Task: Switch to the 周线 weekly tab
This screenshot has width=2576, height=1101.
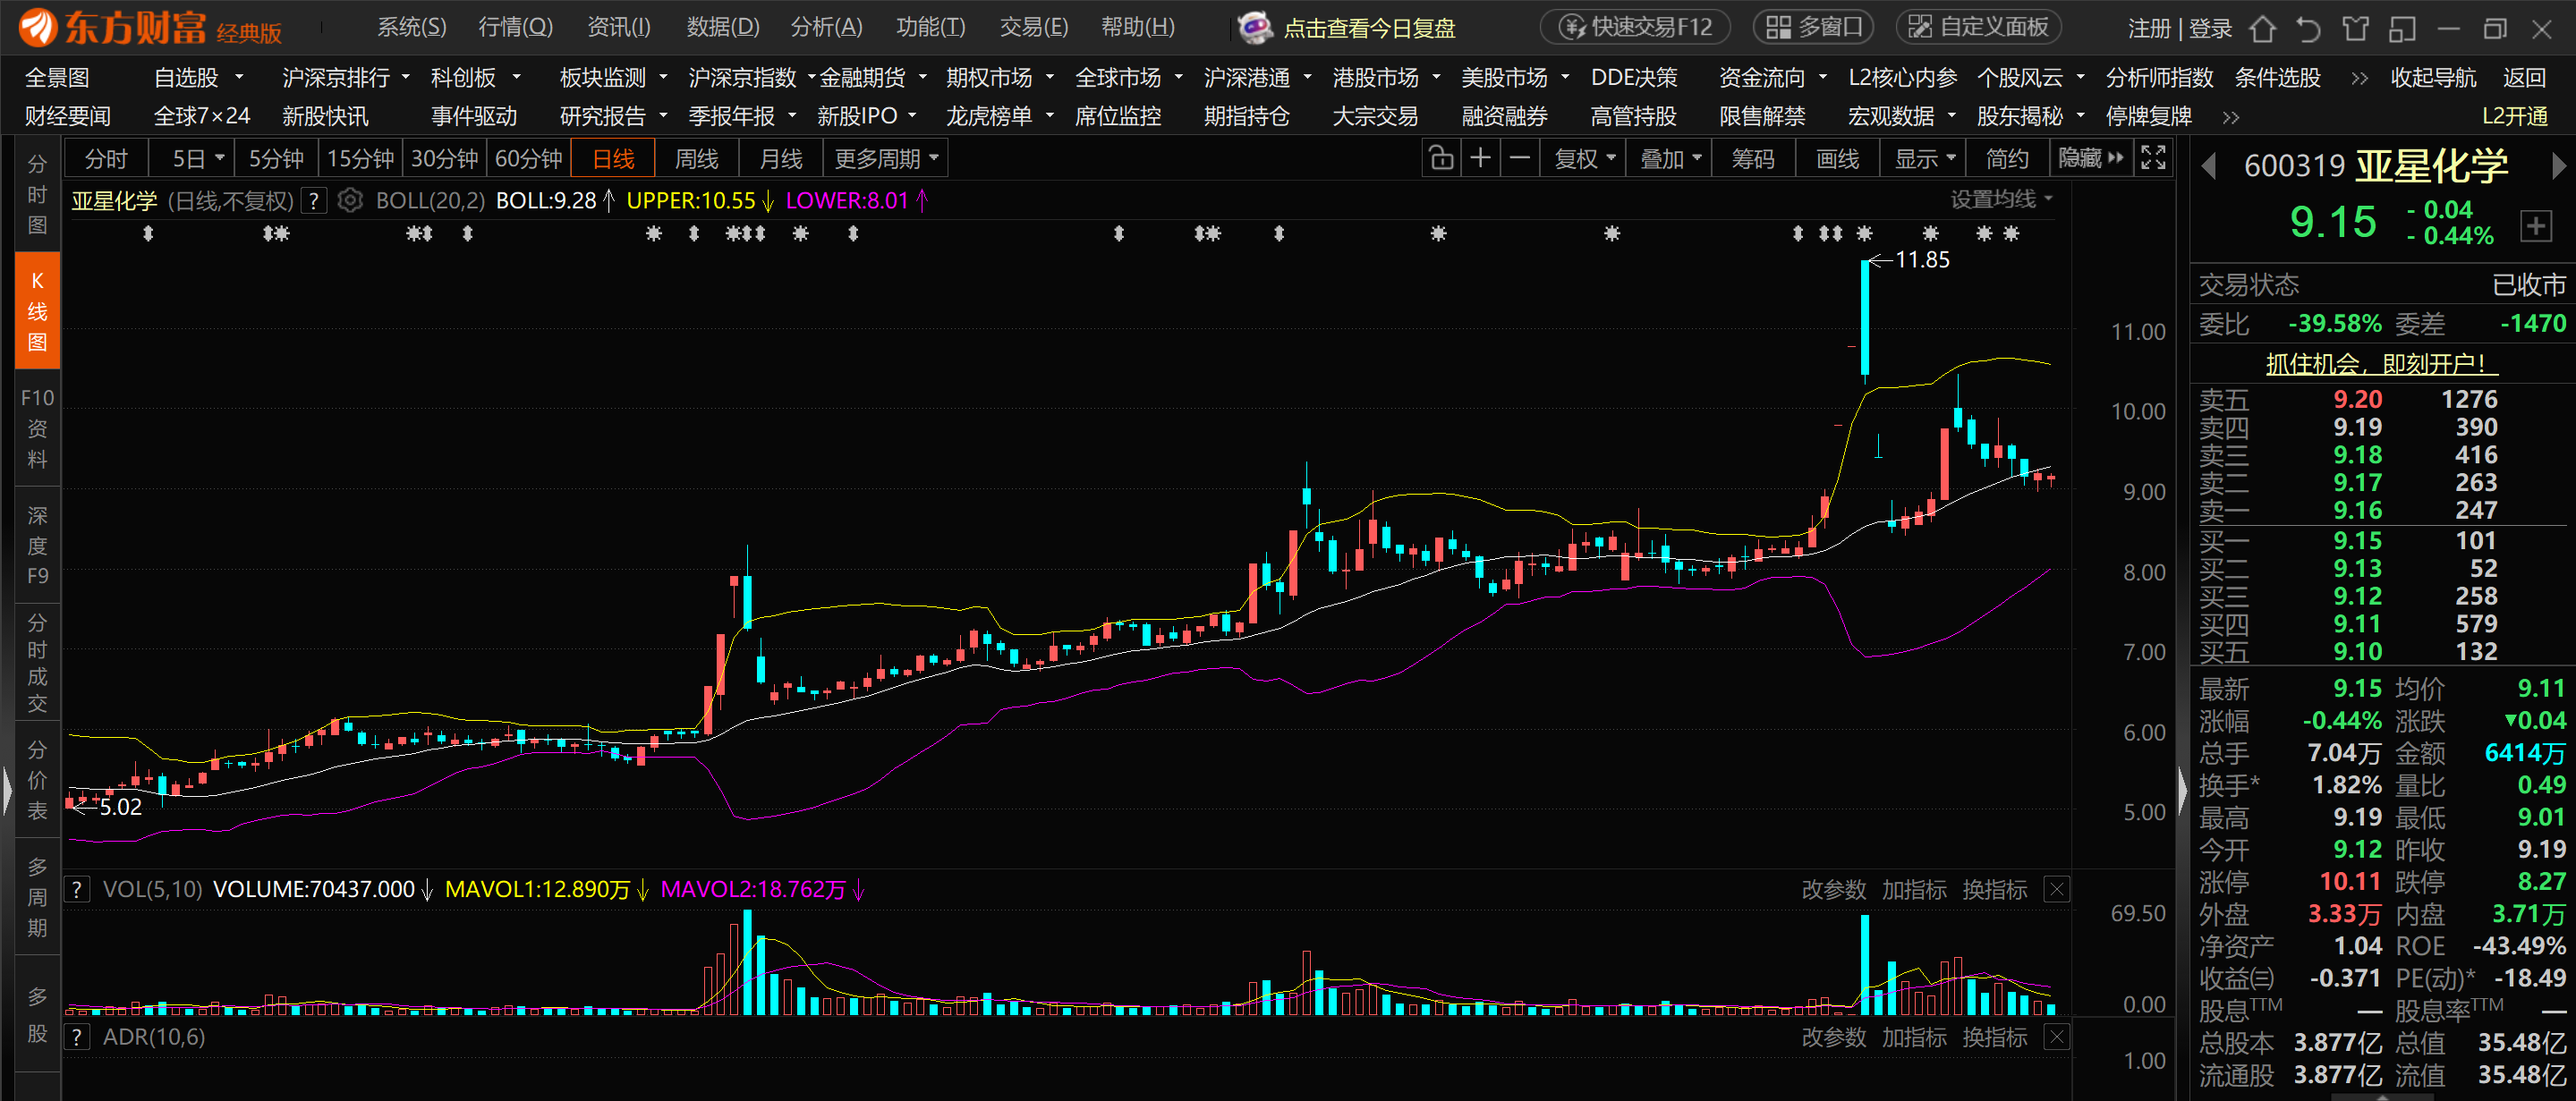Action: (696, 159)
